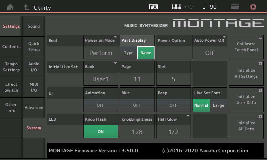Image resolution: width=267 pixels, height=160 pixels.
Task: Click the exit/up arrow icon beside Utility
Action: pyautogui.click(x=27, y=7)
